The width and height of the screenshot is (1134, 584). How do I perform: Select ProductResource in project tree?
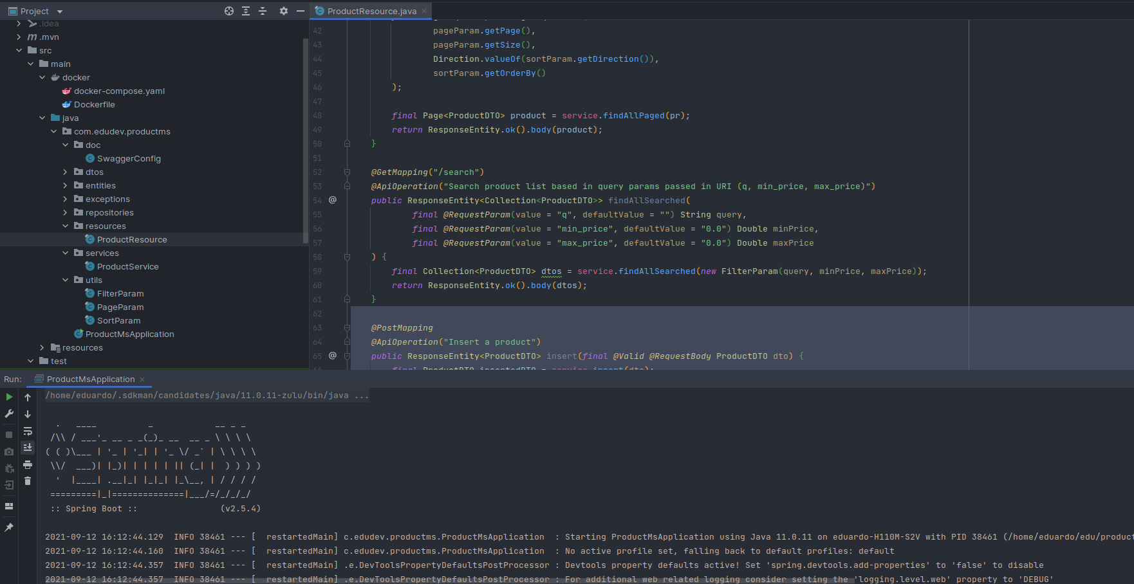tap(132, 239)
